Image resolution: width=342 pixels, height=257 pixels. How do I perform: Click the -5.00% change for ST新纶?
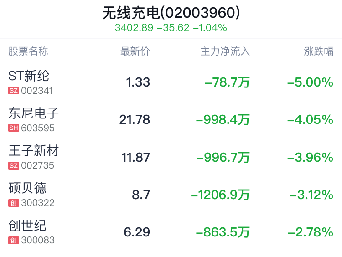(310, 82)
